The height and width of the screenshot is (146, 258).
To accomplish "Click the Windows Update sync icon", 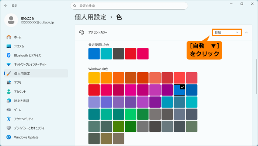I will [x=9, y=137].
